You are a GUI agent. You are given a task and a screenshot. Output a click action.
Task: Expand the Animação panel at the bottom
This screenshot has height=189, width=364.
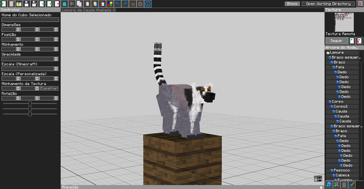(70, 187)
